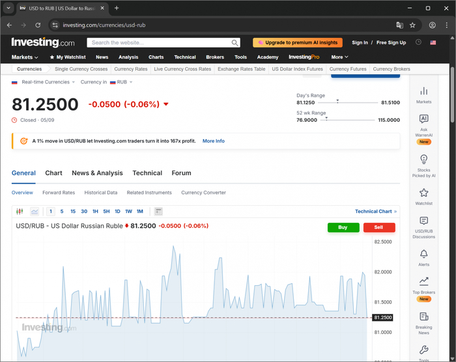Click the browser address bar URL
Screen dimensions: 456x362
104,25
